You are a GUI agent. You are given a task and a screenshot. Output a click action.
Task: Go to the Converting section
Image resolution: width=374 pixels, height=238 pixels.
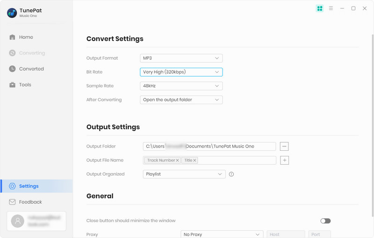click(x=36, y=53)
